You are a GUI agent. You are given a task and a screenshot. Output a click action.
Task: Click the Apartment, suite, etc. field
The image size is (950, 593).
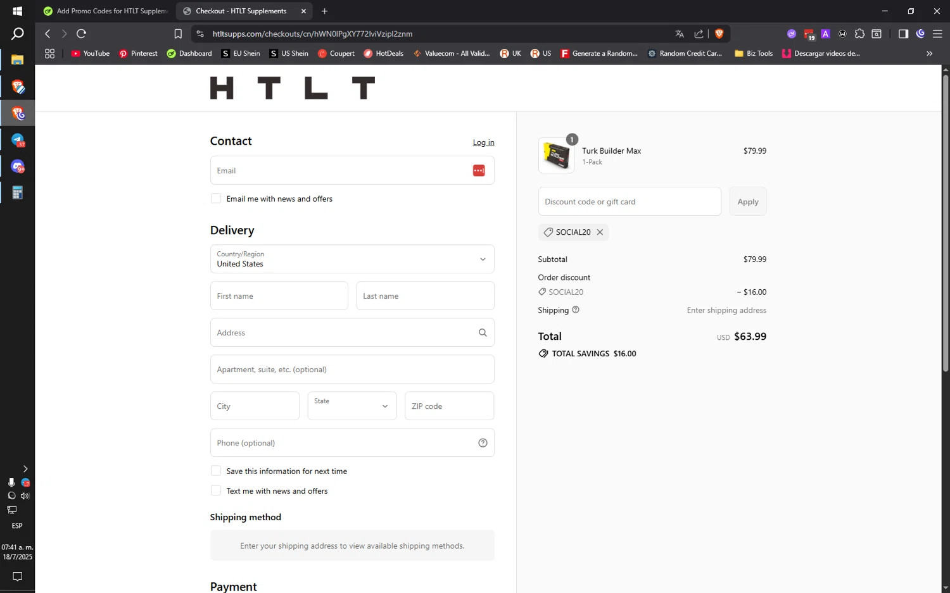point(352,369)
